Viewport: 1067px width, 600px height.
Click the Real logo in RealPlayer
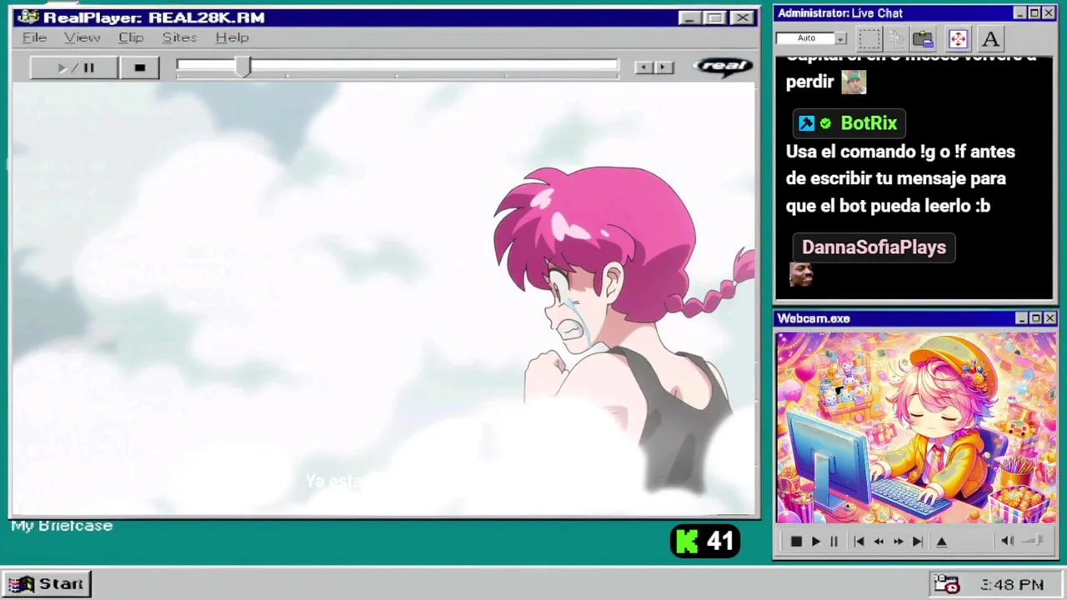point(723,67)
